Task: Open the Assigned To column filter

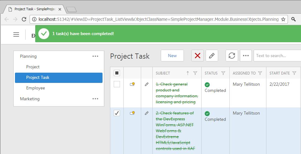Action: (x=260, y=73)
